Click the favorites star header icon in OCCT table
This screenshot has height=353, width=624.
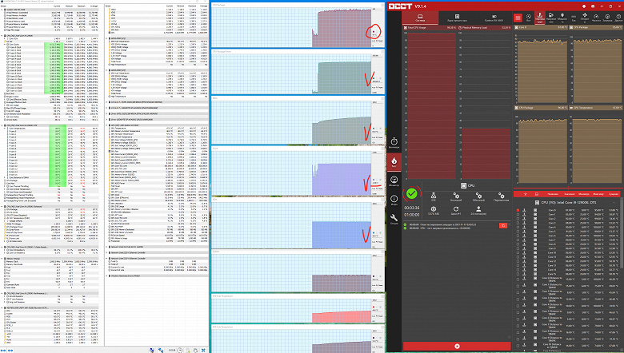[526, 194]
